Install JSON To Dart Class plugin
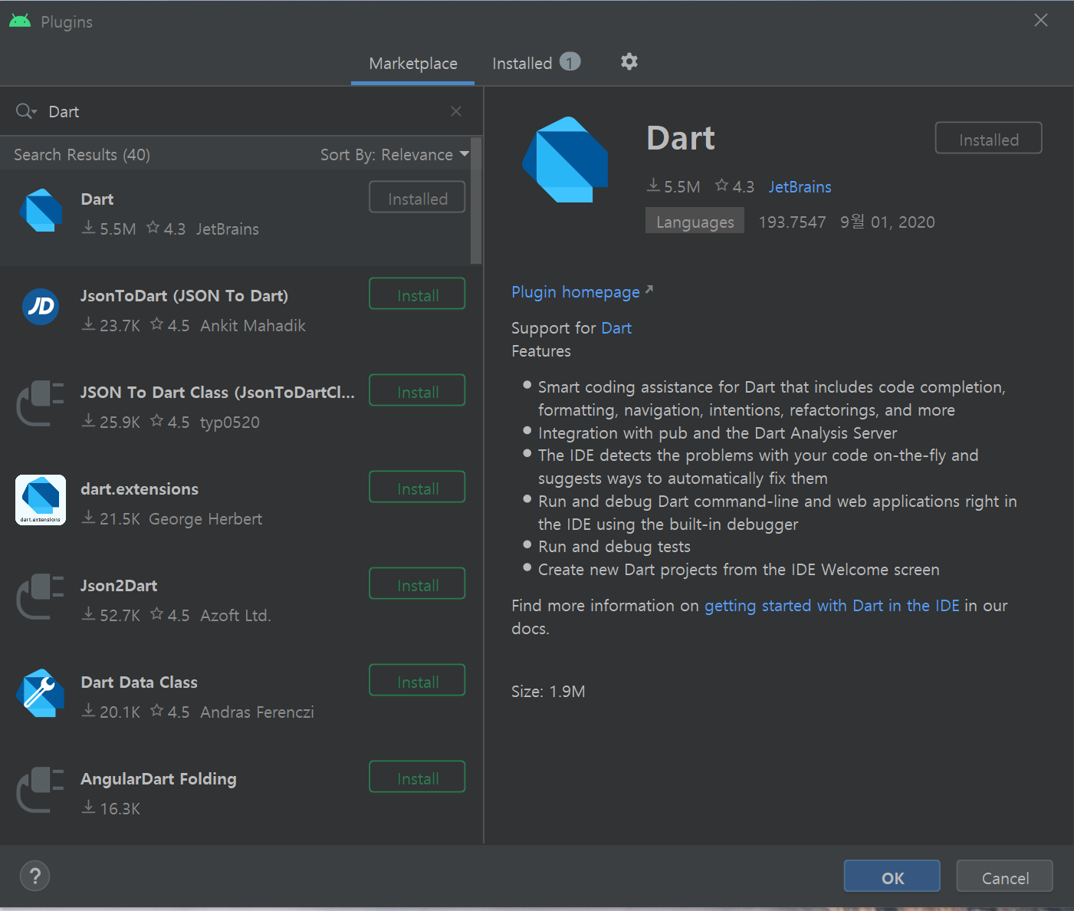This screenshot has width=1074, height=911. pyautogui.click(x=417, y=390)
